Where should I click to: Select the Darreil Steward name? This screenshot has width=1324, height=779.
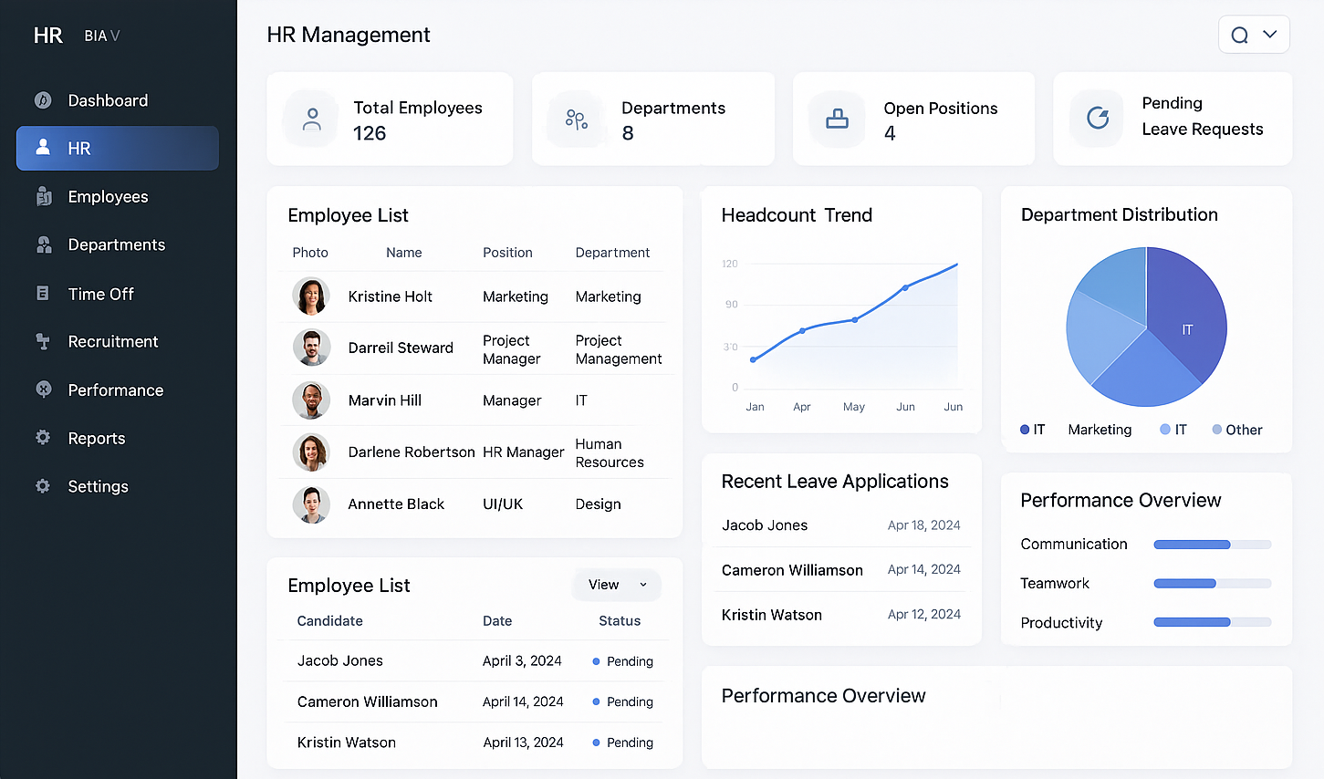pos(401,348)
